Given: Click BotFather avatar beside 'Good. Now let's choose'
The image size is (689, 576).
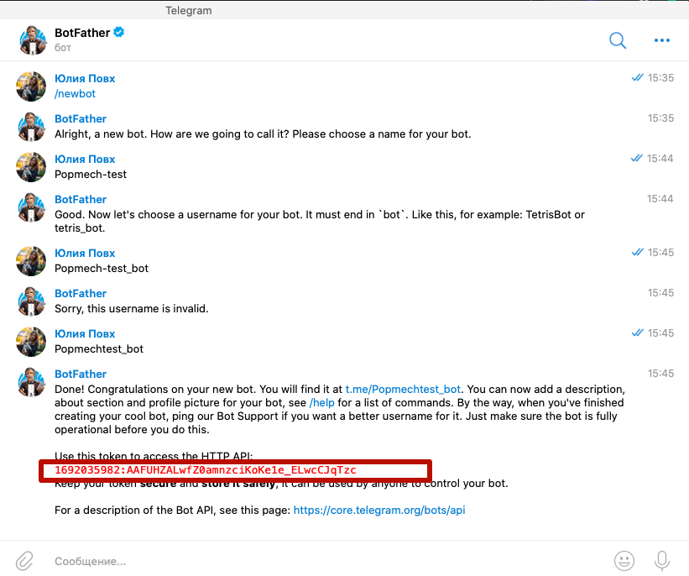Looking at the screenshot, I should click(31, 207).
